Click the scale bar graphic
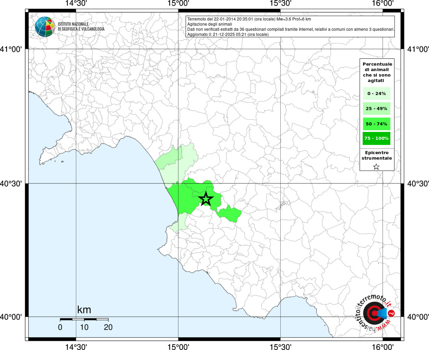Screen dimensions: 429x350 (x=84, y=319)
